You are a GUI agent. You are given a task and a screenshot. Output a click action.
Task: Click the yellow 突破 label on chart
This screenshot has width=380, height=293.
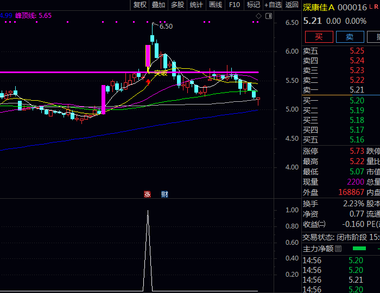161,73
